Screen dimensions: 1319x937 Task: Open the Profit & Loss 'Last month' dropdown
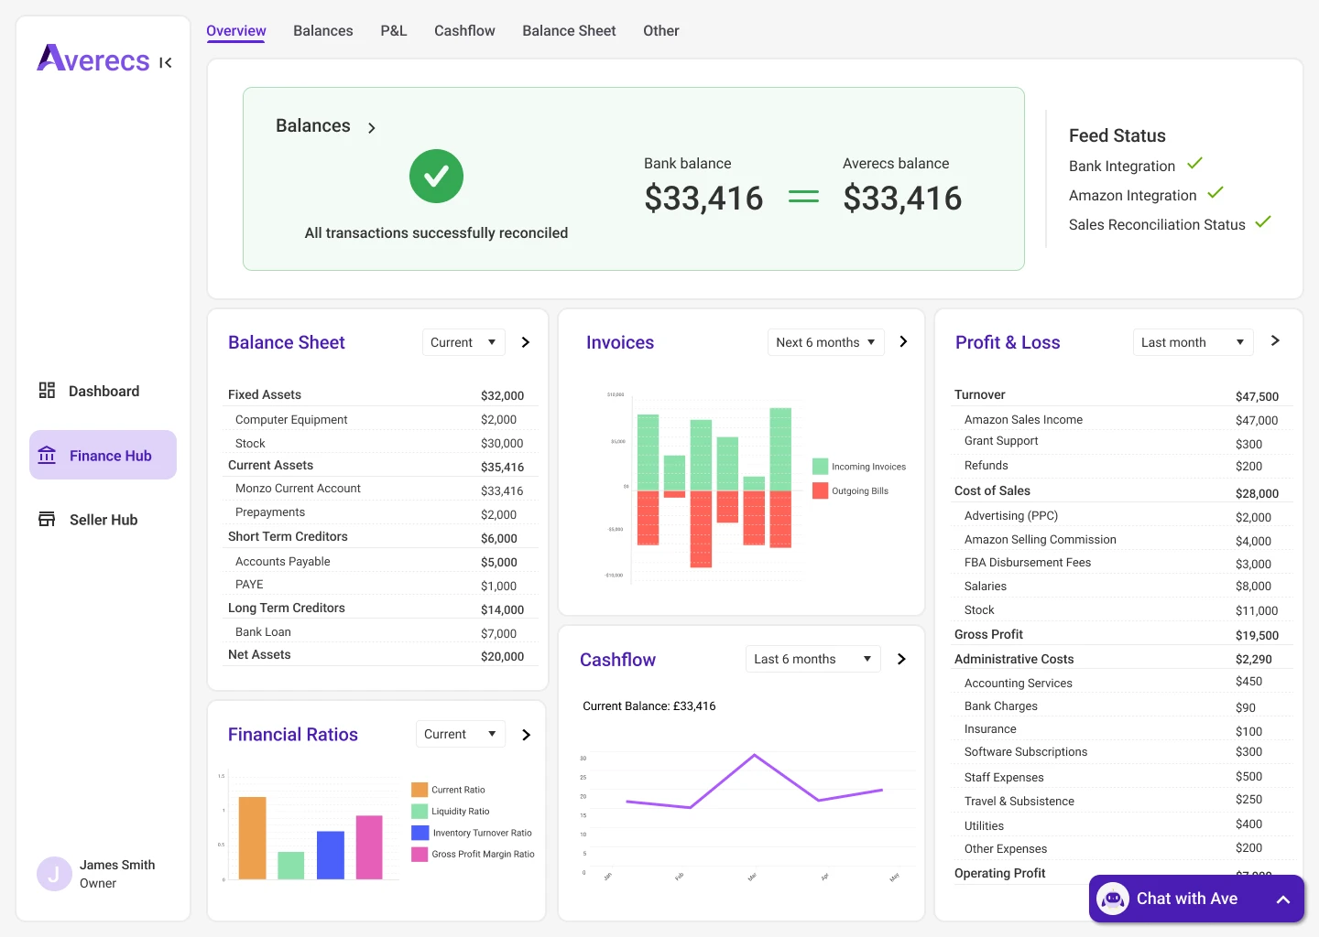[1193, 342]
